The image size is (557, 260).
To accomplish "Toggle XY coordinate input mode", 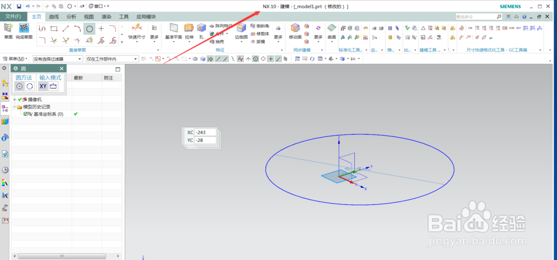I will tap(43, 86).
